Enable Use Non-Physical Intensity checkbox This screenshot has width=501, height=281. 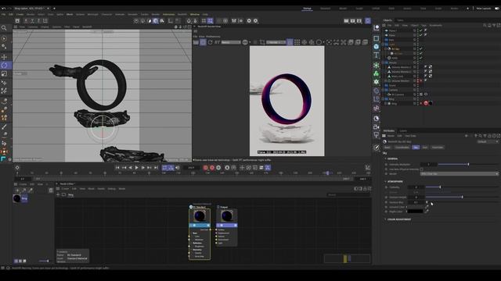pos(421,169)
